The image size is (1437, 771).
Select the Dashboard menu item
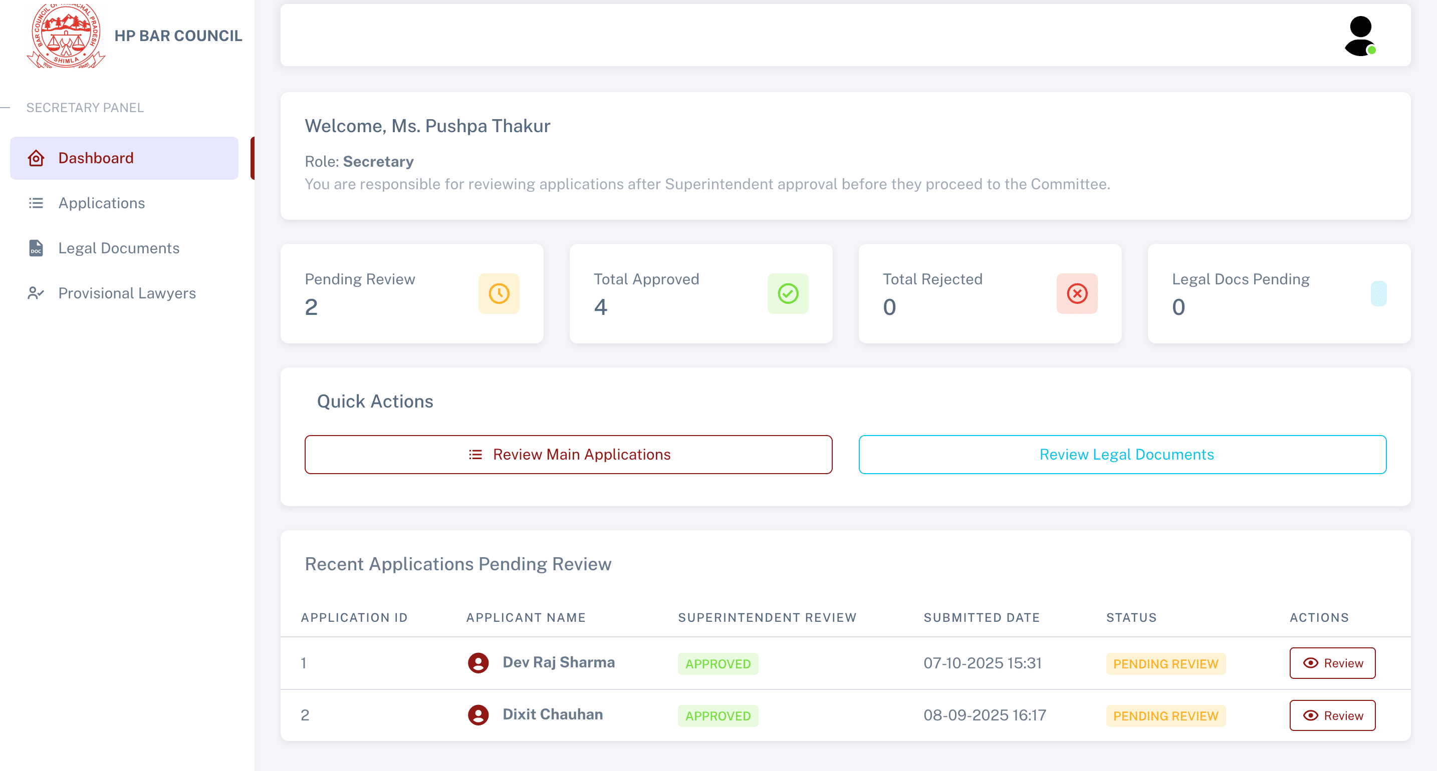[96, 158]
